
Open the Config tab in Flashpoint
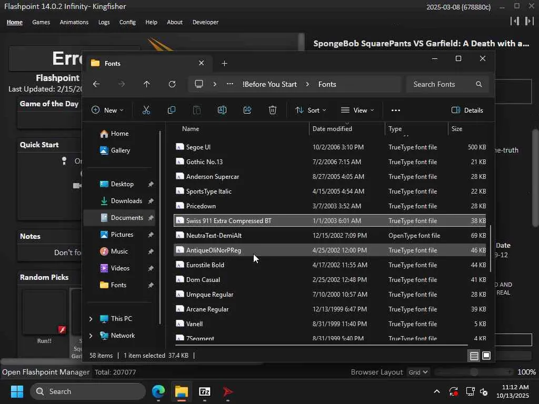coord(127,22)
